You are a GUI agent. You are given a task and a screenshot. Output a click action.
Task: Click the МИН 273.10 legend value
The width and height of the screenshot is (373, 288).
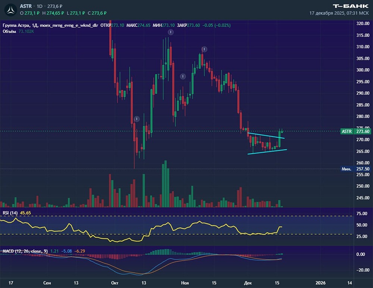pyautogui.click(x=164, y=25)
